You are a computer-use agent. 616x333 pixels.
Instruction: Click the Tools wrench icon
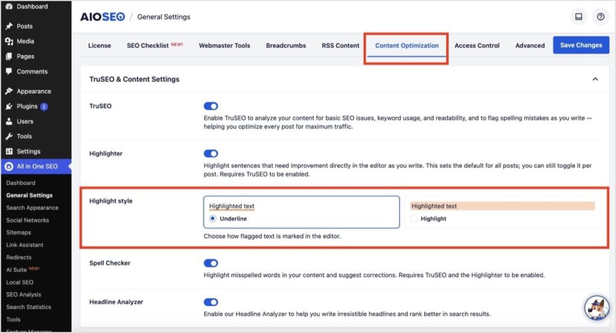click(x=8, y=136)
